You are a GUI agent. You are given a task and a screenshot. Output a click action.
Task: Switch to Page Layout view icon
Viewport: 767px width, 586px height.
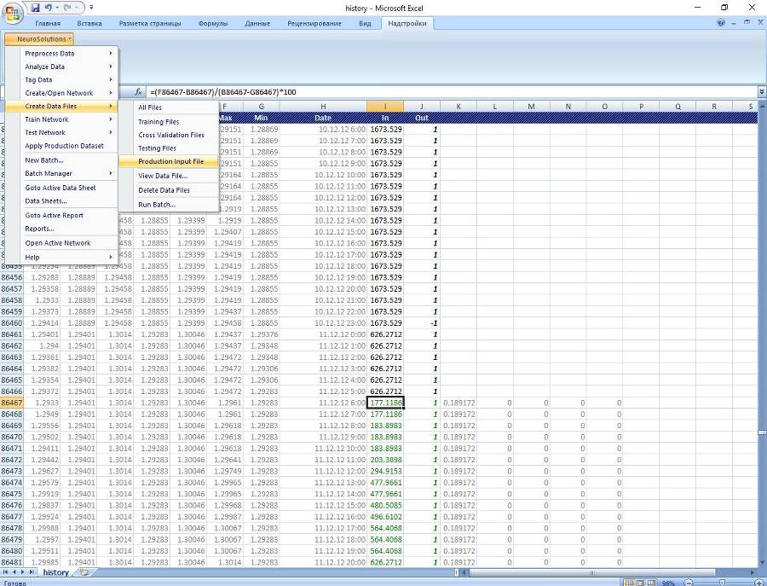coord(640,583)
